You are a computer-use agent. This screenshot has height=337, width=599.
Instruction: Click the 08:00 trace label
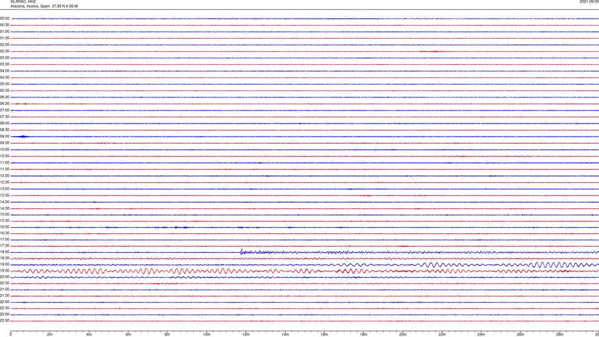(4, 123)
